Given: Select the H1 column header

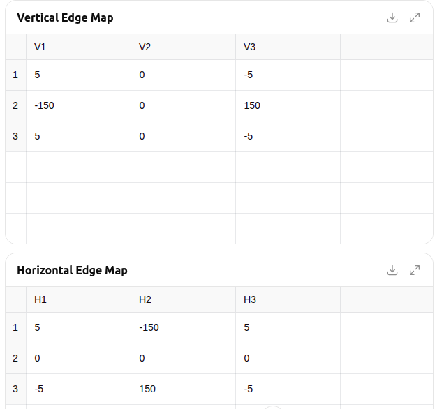Looking at the screenshot, I should 79,299.
